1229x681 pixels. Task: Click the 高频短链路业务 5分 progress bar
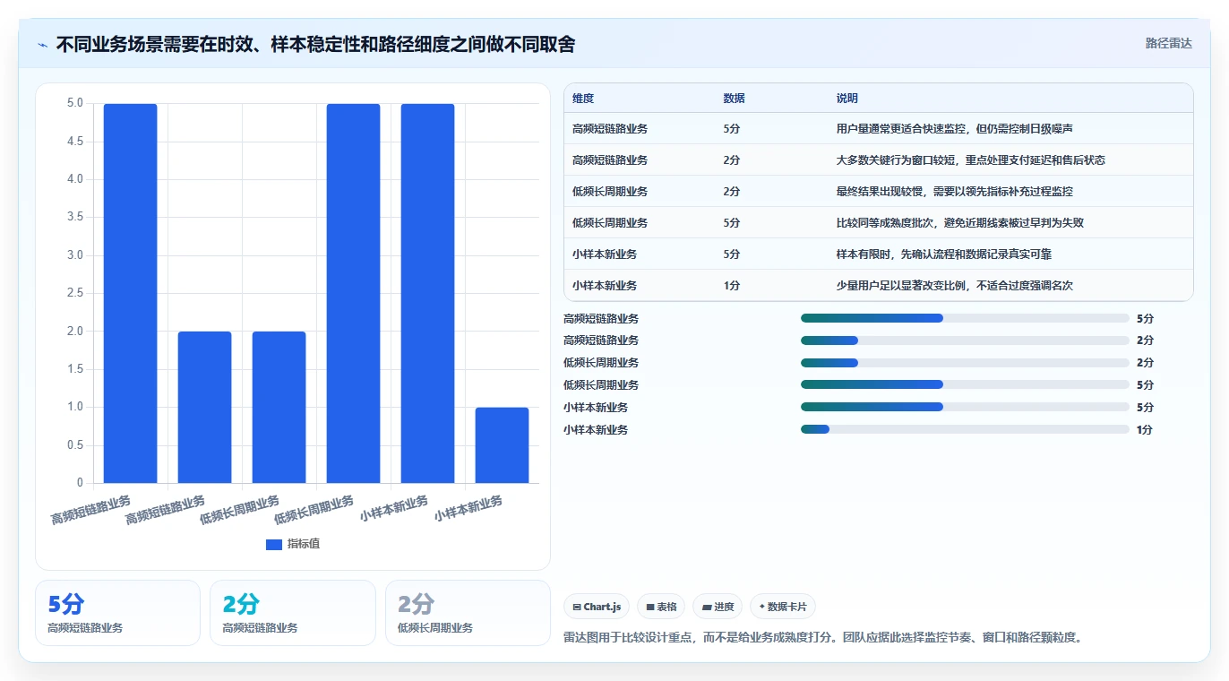click(x=965, y=318)
